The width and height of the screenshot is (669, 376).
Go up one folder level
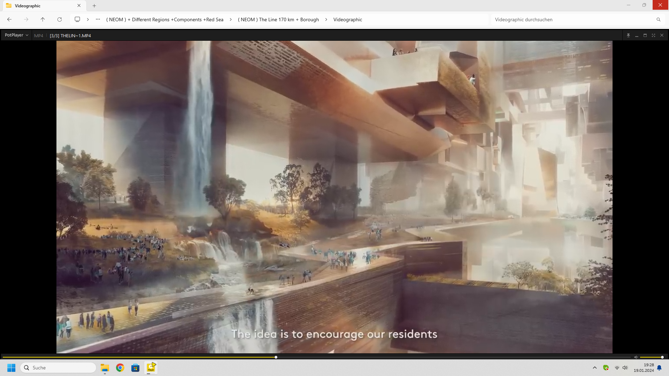click(43, 19)
